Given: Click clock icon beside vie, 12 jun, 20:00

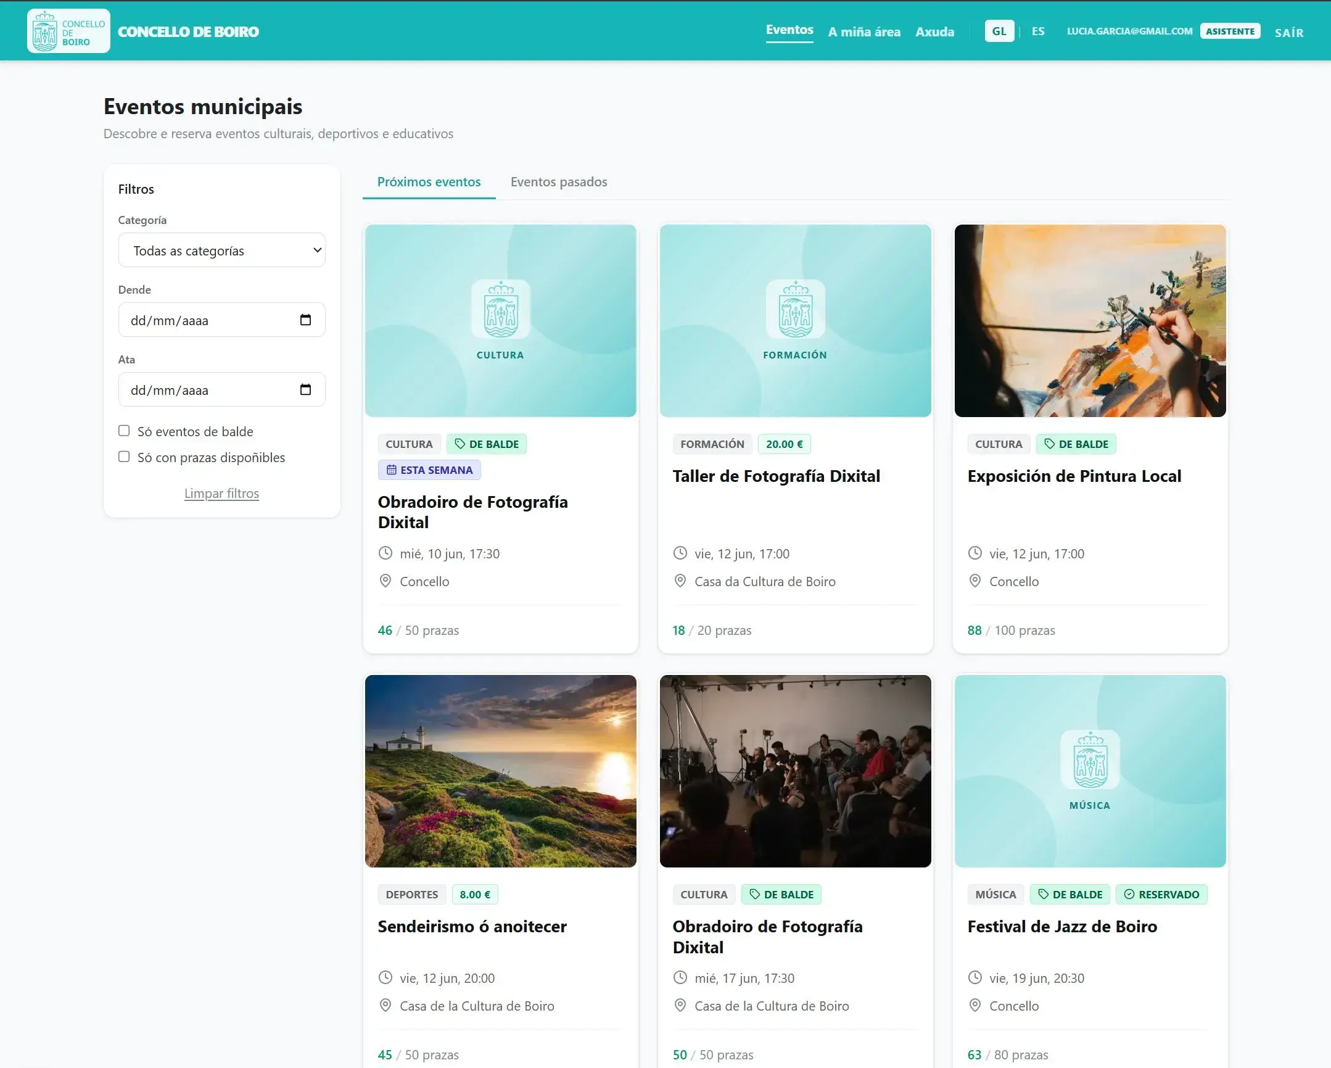Looking at the screenshot, I should (385, 978).
